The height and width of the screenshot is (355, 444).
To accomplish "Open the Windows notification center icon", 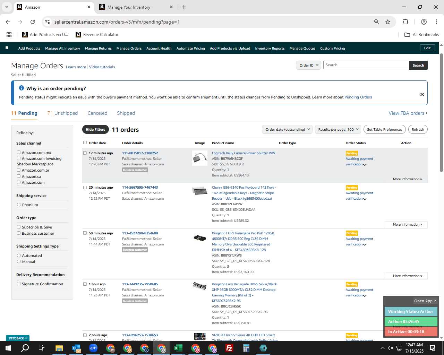I will coord(433,348).
